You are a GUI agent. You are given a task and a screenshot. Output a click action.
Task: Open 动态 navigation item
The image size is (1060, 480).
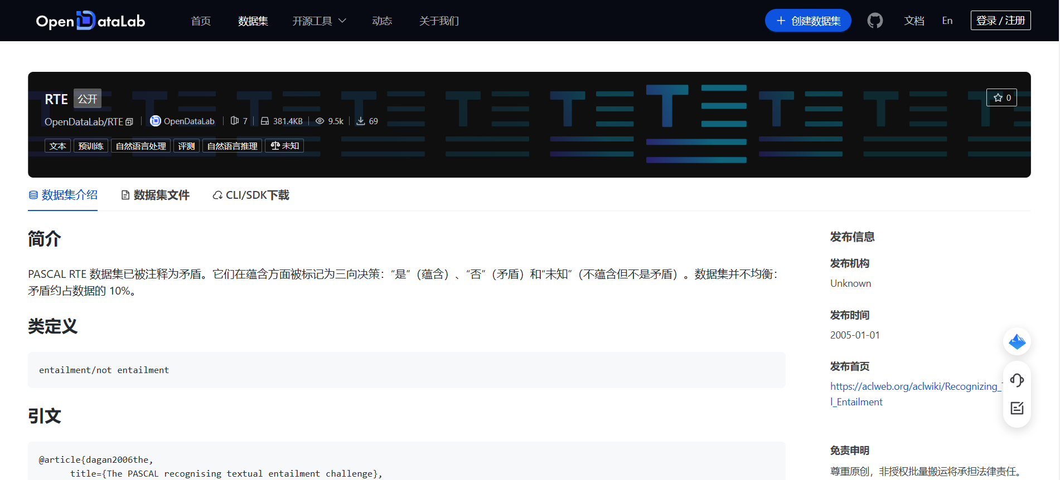pos(382,21)
